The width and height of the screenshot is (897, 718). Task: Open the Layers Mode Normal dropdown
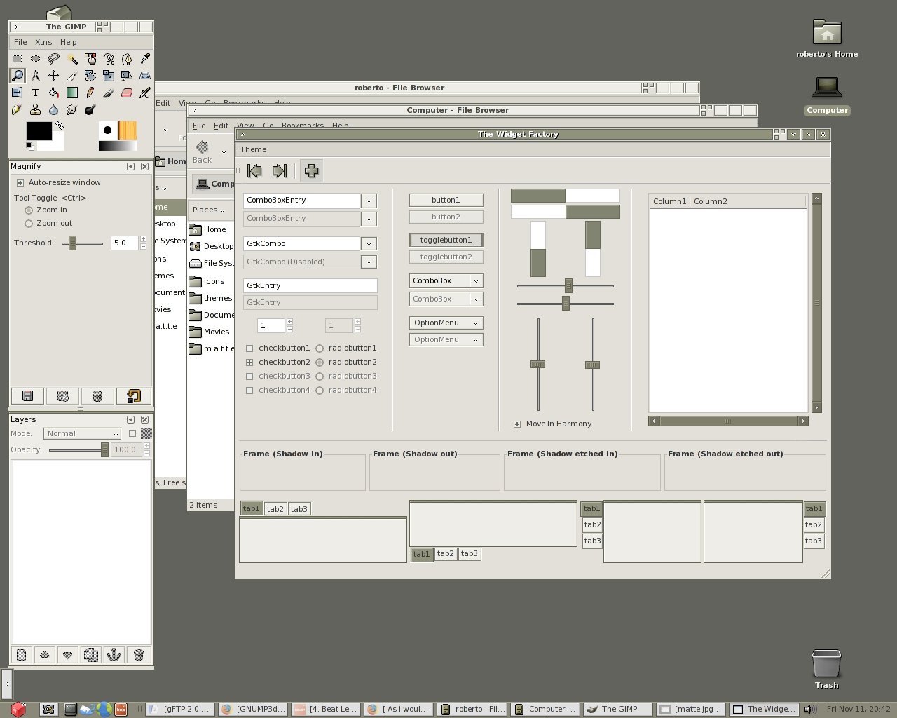coord(82,433)
